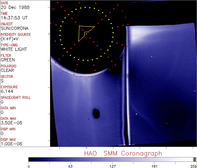Click the time value "14:37:53 UT"

[14, 18]
